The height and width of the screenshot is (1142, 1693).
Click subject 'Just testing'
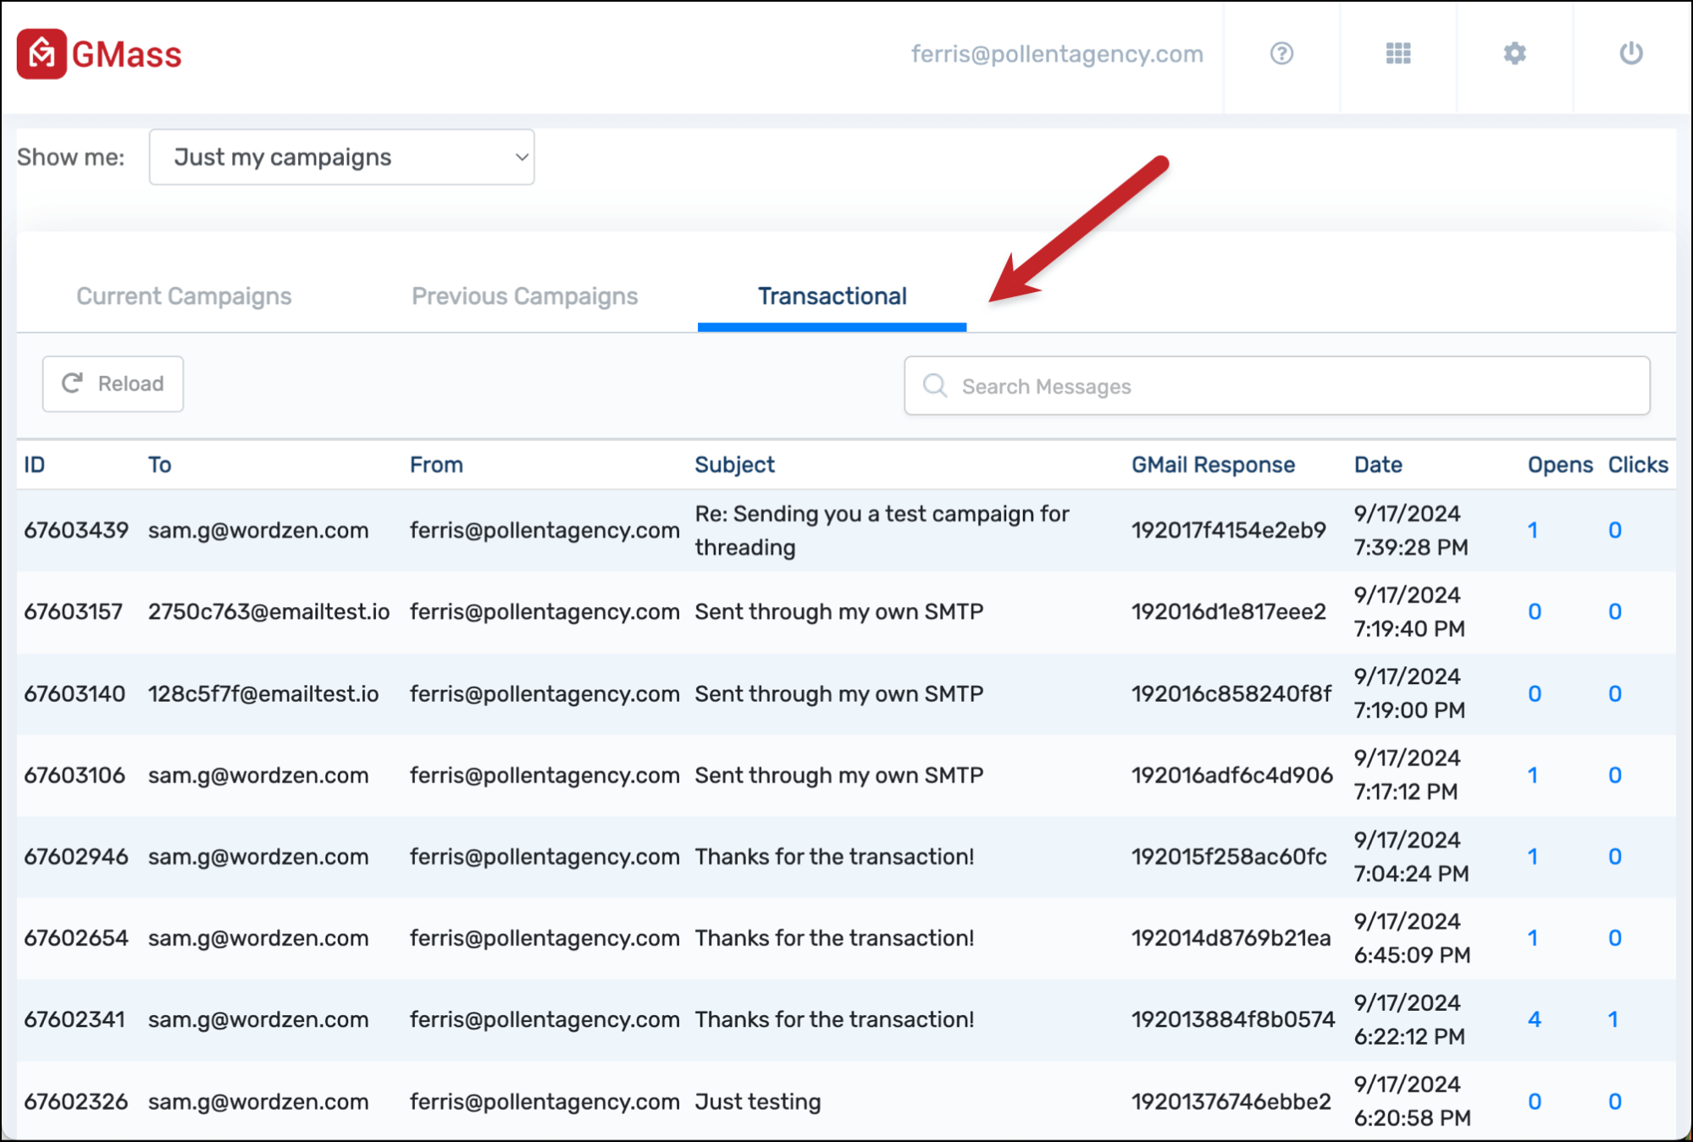coord(758,1101)
